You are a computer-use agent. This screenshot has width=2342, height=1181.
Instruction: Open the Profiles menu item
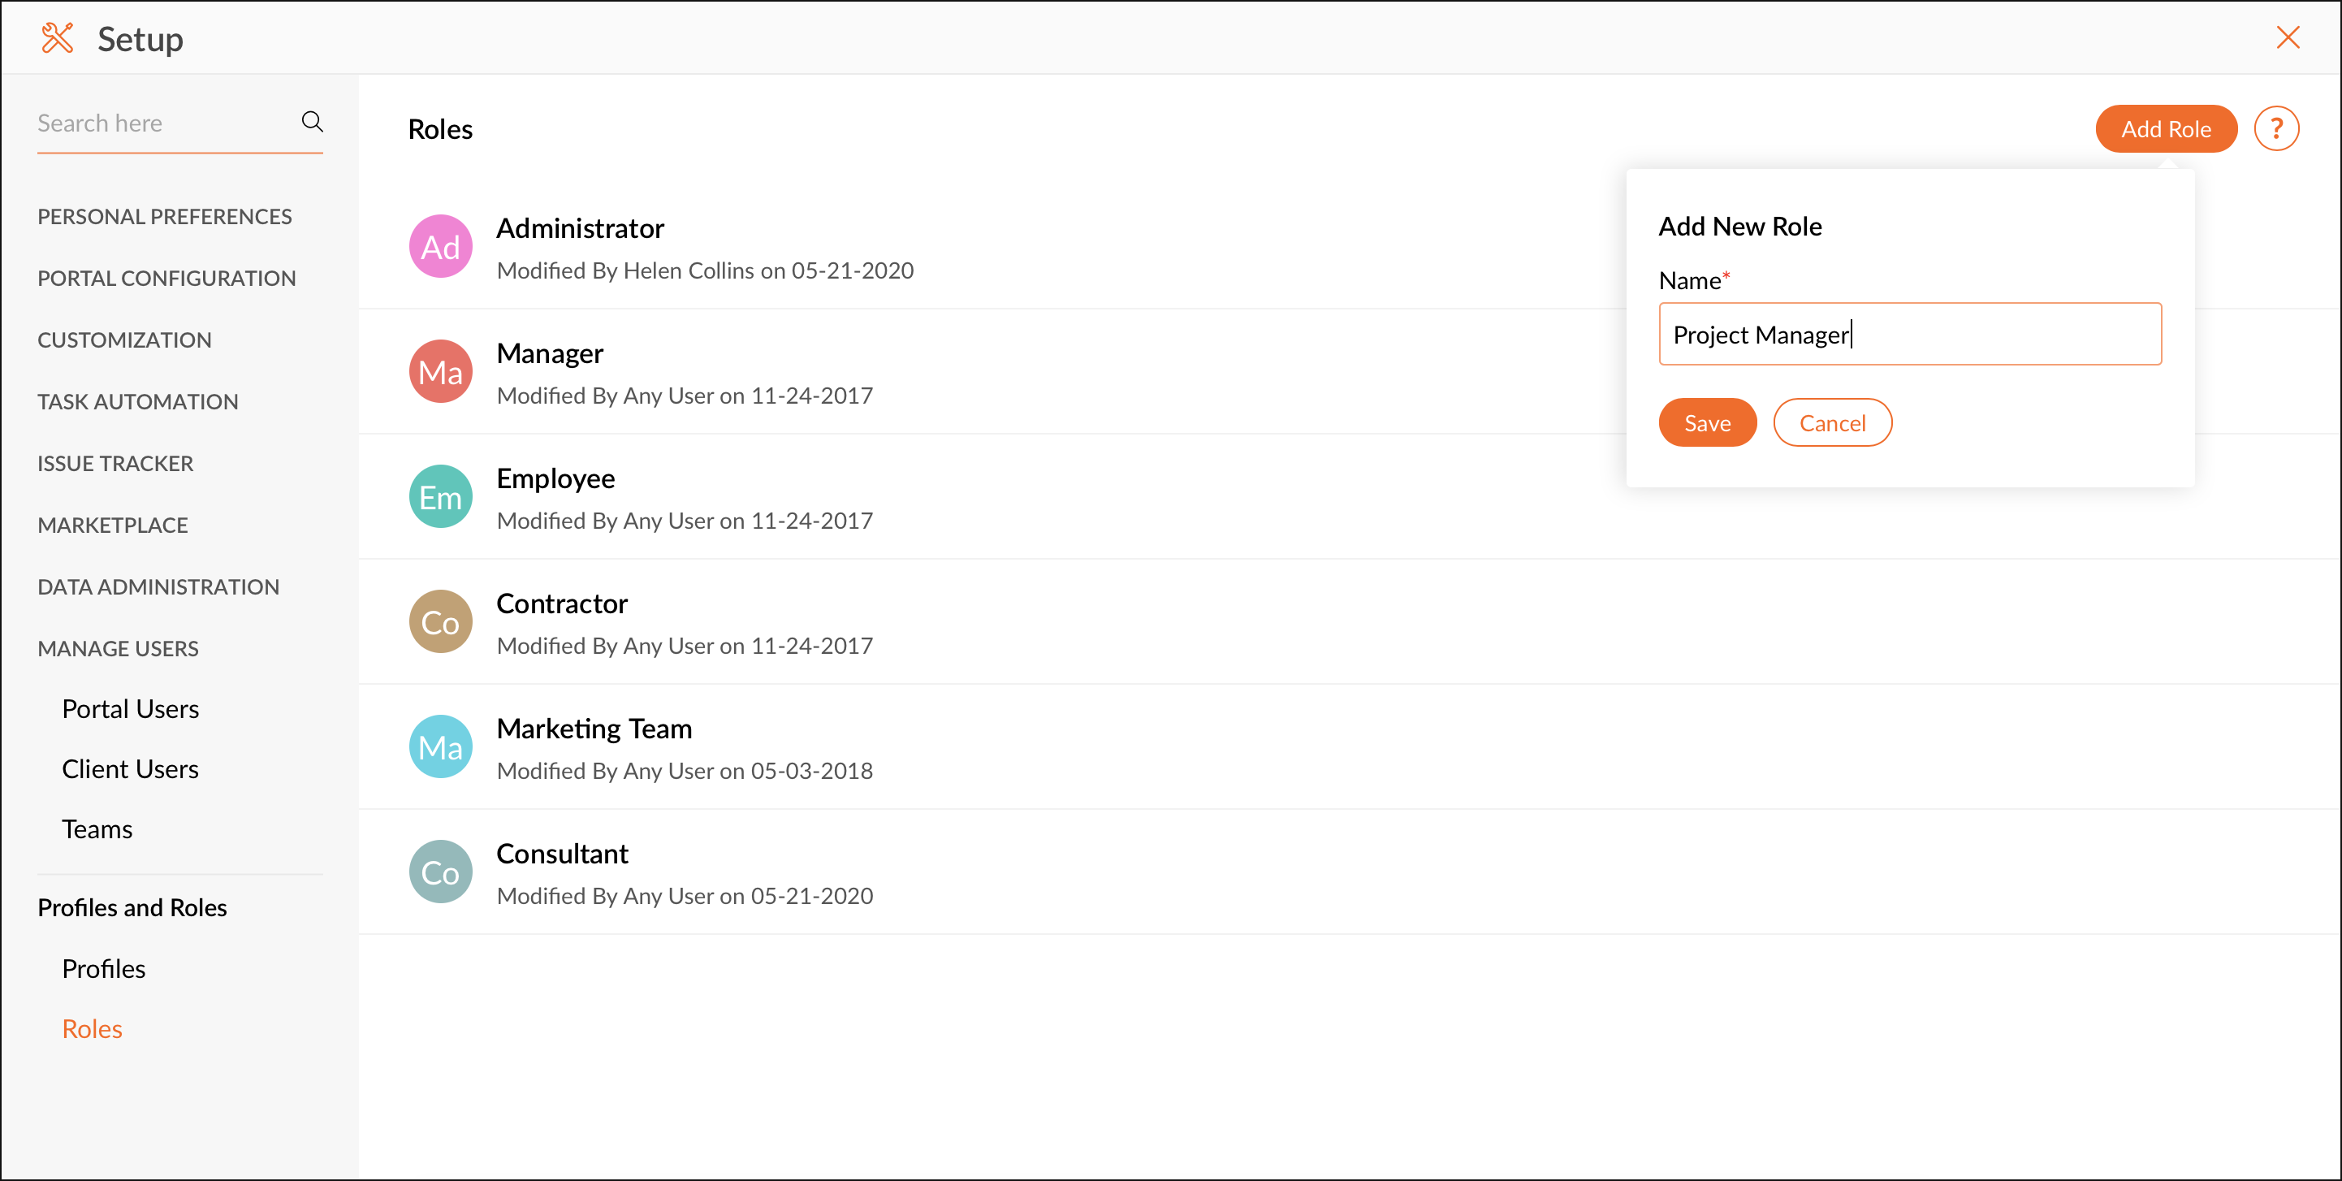pyautogui.click(x=104, y=968)
